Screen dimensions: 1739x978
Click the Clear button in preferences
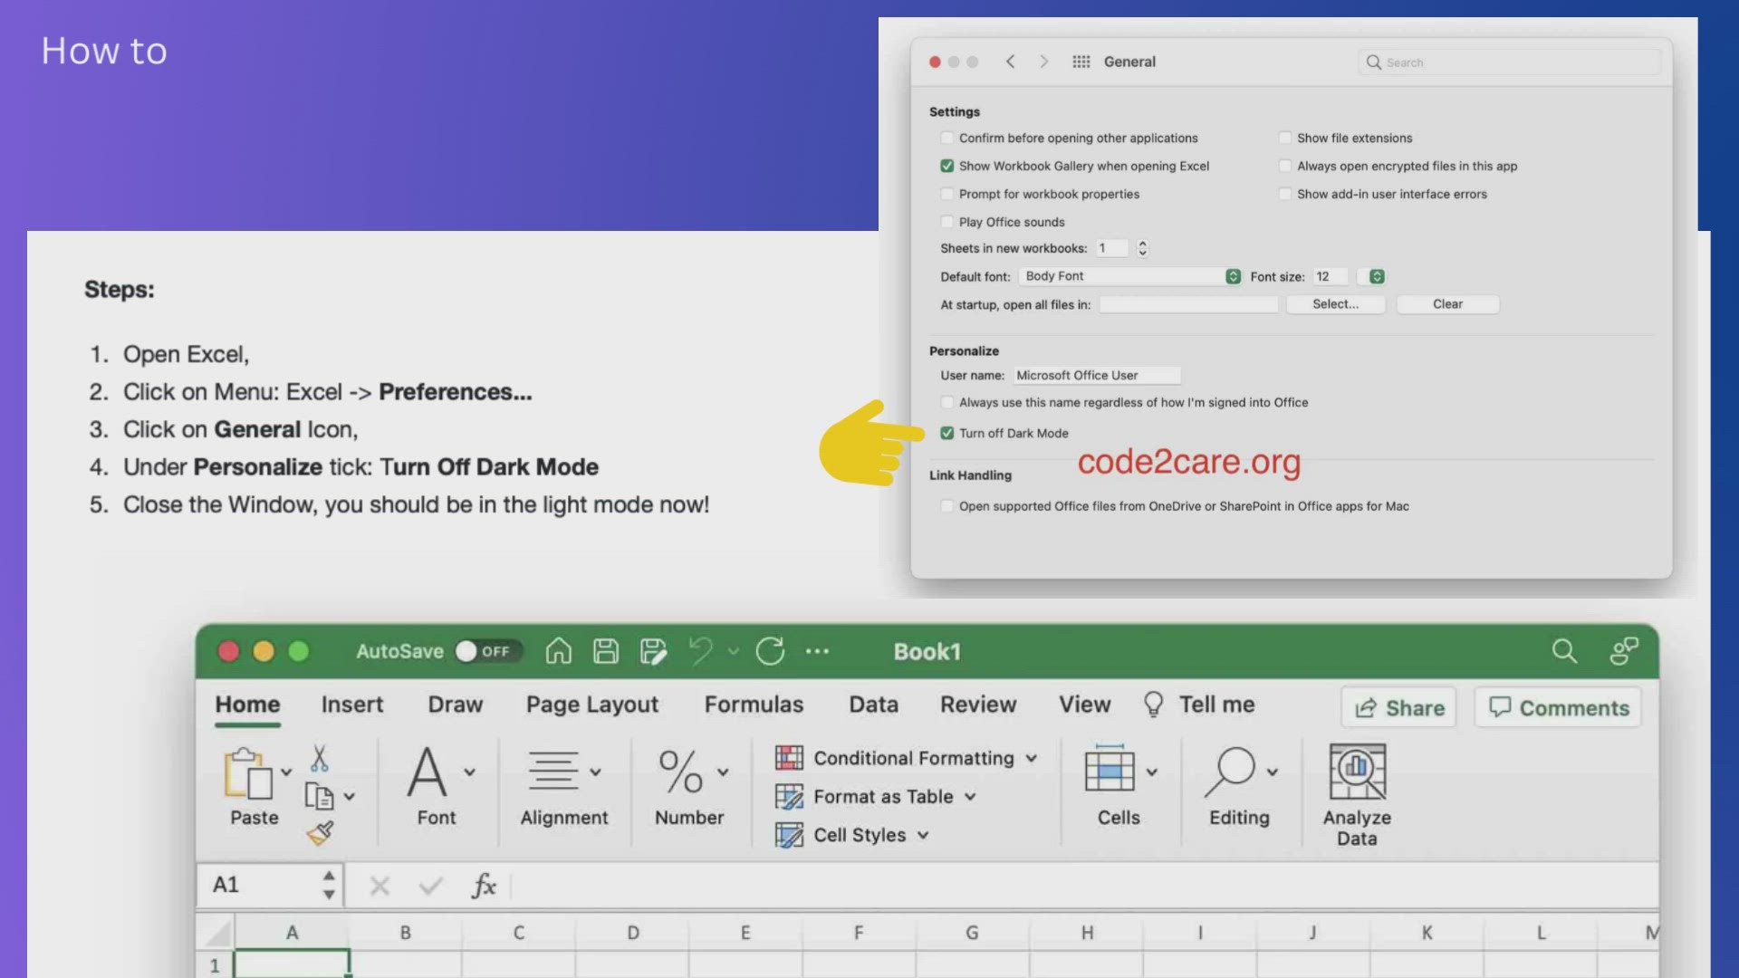[1447, 304]
